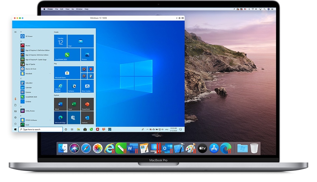
Task: Open the Windows taskbar clock and date
Action: (173, 130)
